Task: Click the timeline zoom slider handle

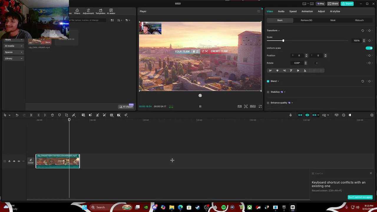Action: click(x=350, y=115)
